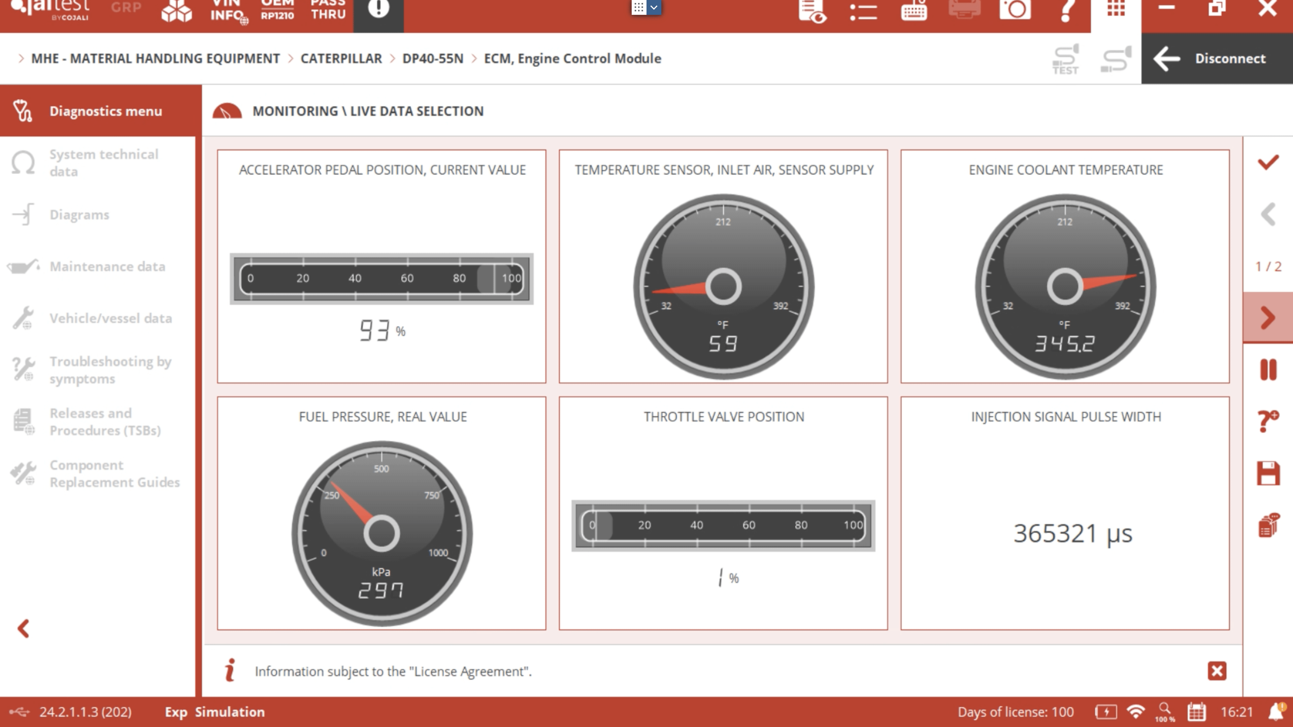This screenshot has width=1293, height=727.
Task: Collapse the diagnostics sidebar with the arrow
Action: [24, 628]
